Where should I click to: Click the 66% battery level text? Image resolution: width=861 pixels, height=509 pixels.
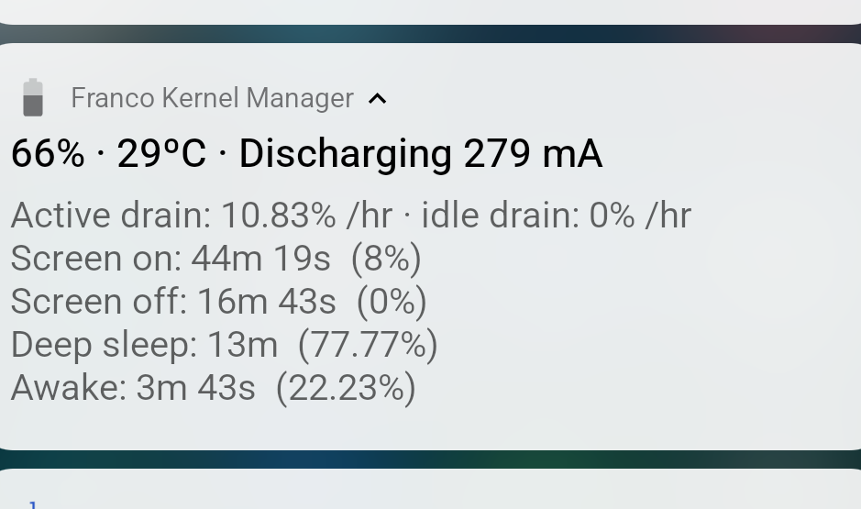[x=48, y=154]
